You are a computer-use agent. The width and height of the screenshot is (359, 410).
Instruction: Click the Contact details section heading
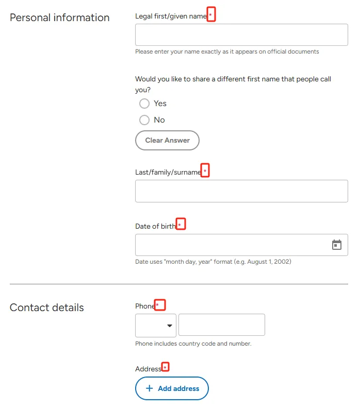click(x=47, y=307)
